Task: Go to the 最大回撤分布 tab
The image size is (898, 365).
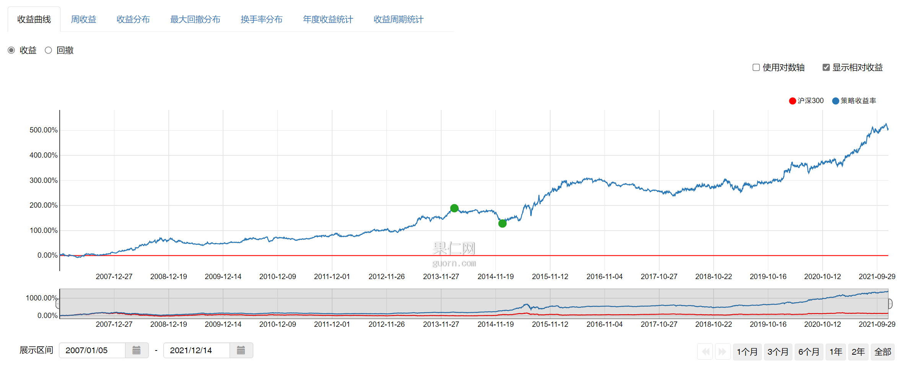Action: pos(195,19)
